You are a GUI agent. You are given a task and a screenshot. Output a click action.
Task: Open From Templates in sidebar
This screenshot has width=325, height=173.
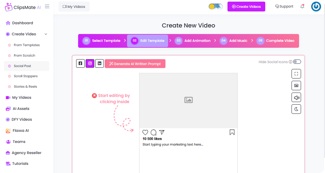(x=27, y=45)
